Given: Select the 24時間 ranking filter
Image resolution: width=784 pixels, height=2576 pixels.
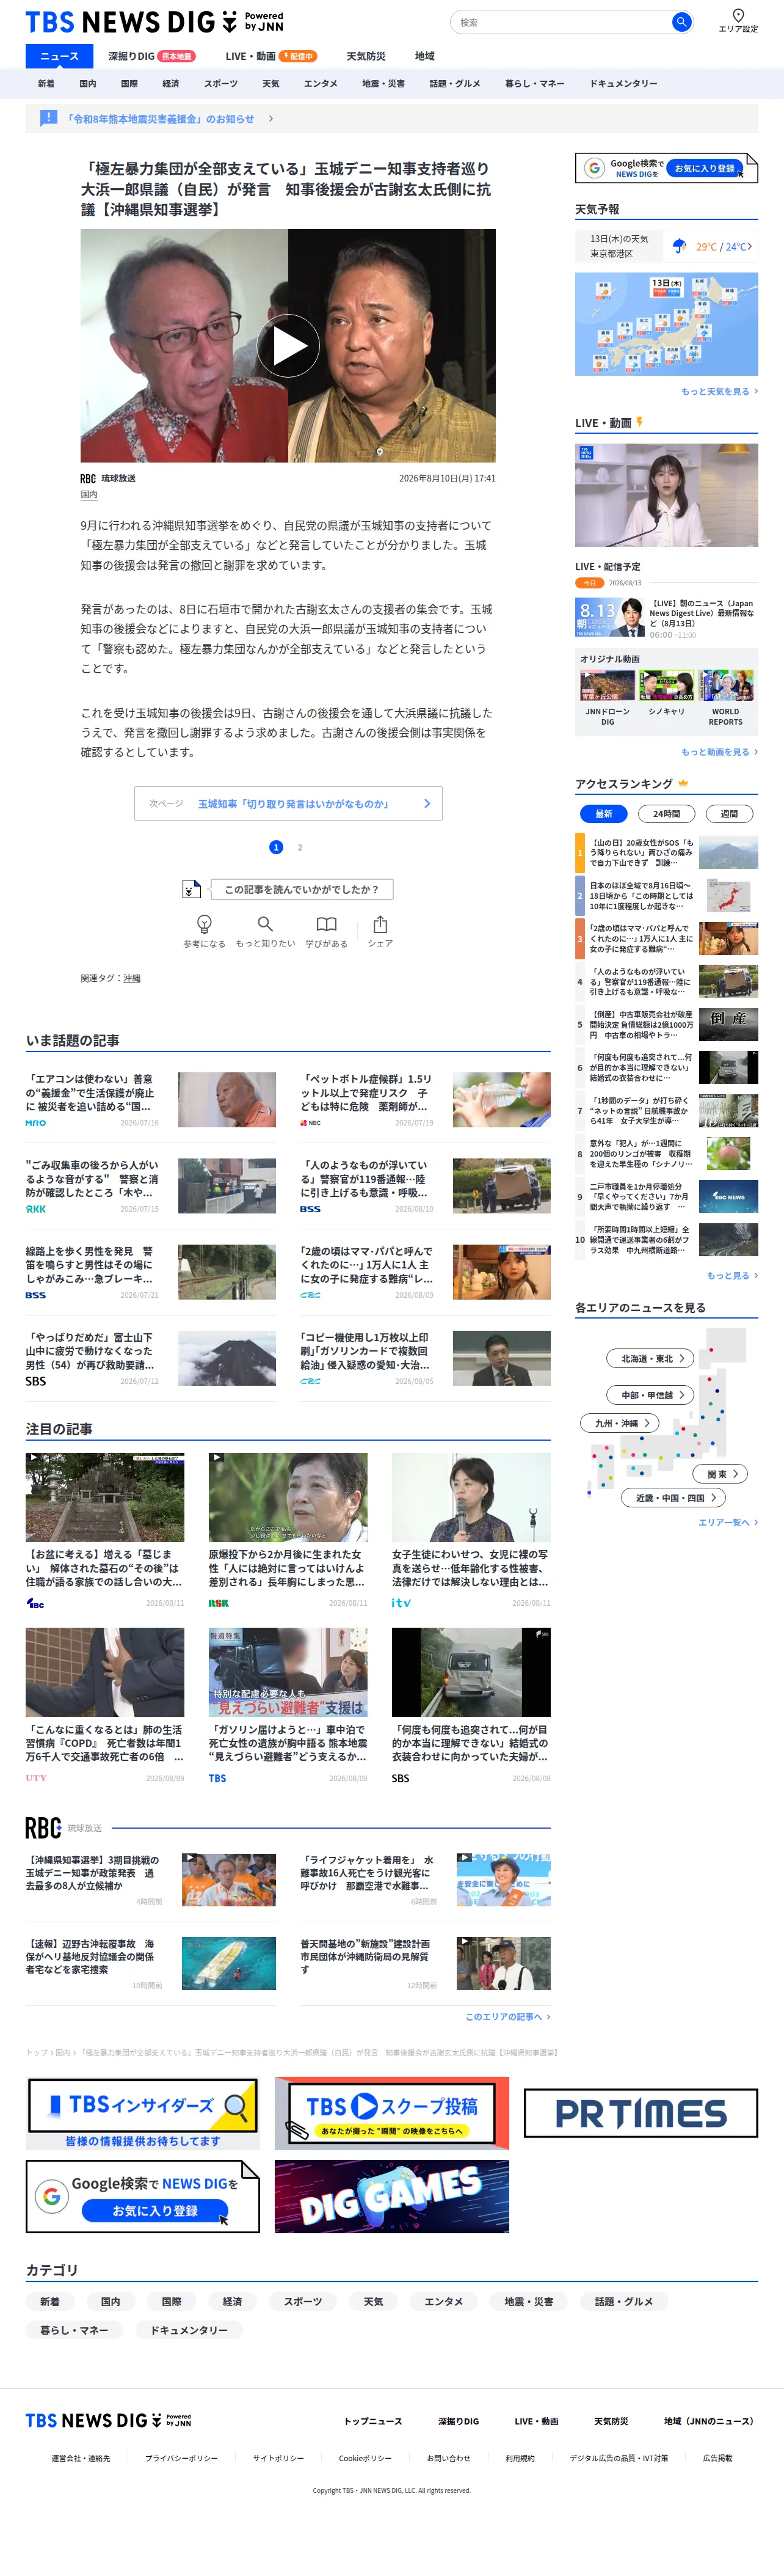Looking at the screenshot, I should pyautogui.click(x=666, y=814).
